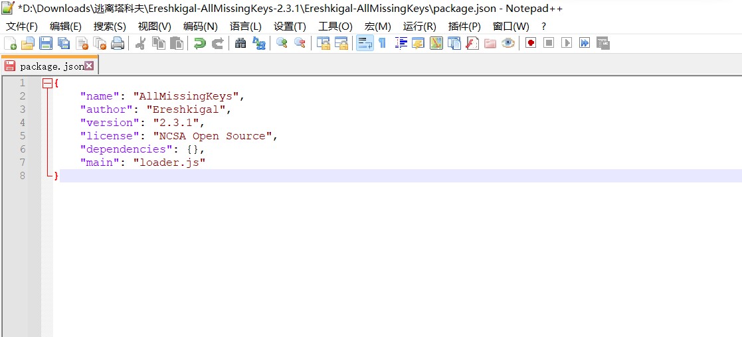Image resolution: width=742 pixels, height=337 pixels.
Task: Open the 窗口(W) menu
Action: [x=511, y=27]
